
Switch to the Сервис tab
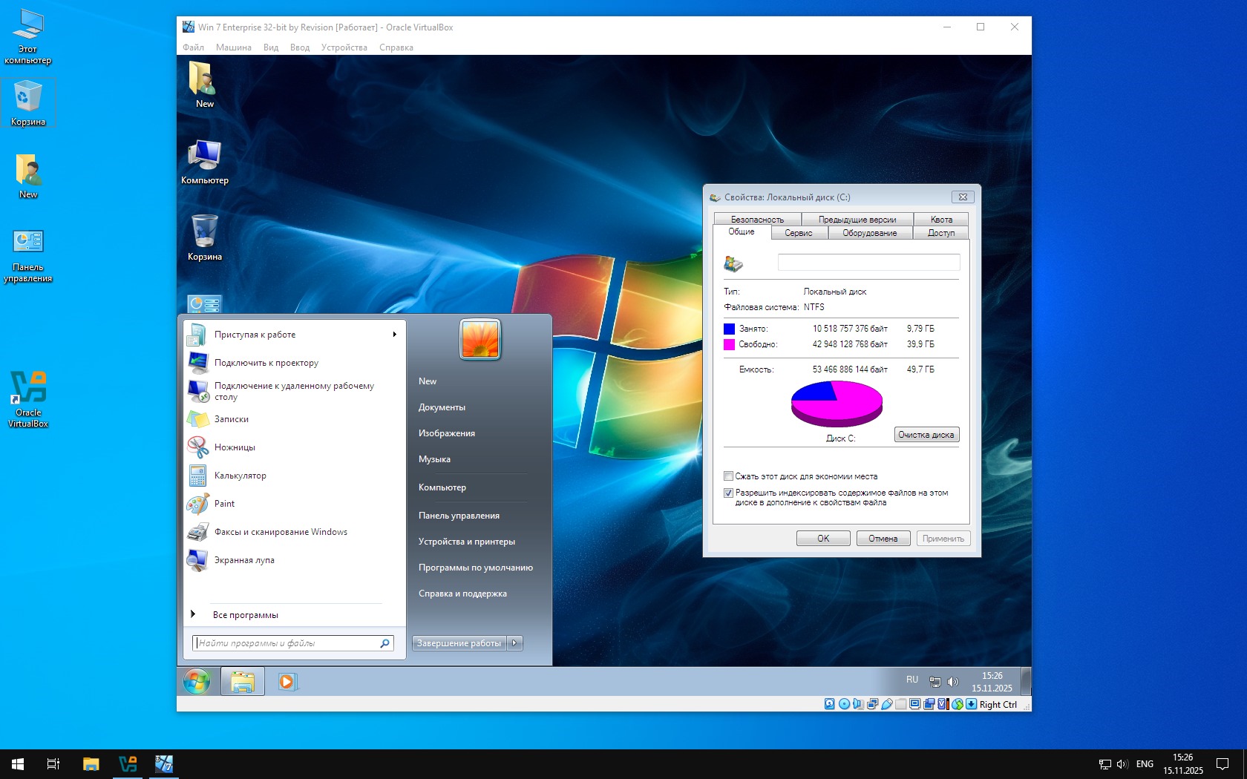click(x=798, y=233)
